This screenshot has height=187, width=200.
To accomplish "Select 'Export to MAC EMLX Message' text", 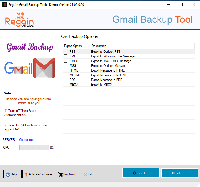I will pyautogui.click(x=111, y=61).
